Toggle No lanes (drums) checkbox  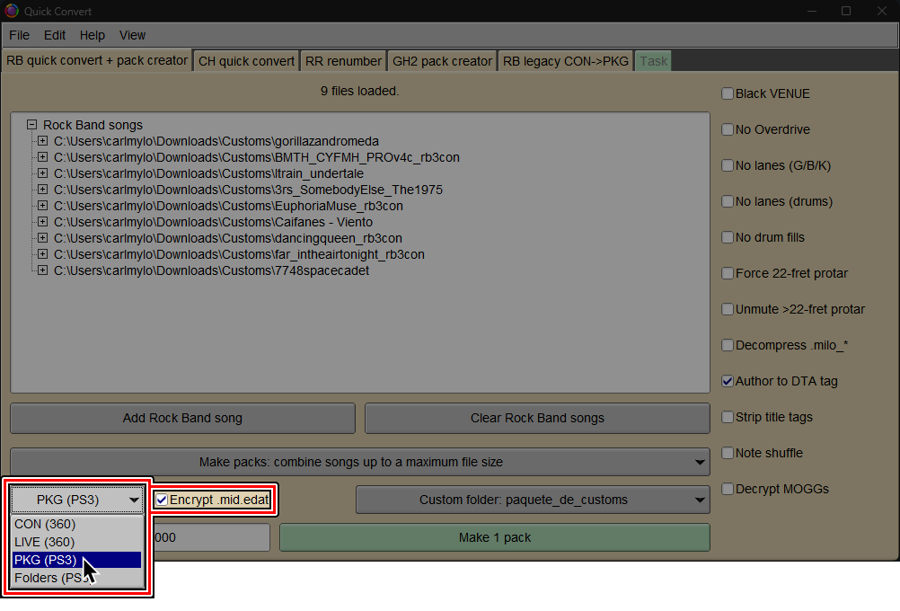click(728, 201)
